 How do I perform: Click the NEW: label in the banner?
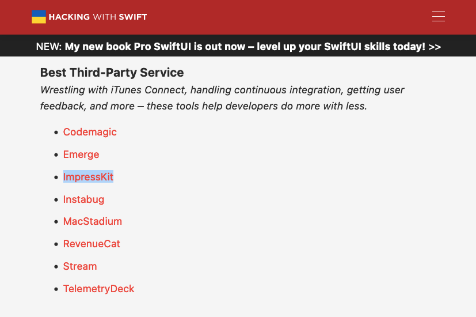pos(49,47)
